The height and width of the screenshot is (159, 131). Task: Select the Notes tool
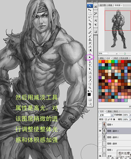click(90, 77)
